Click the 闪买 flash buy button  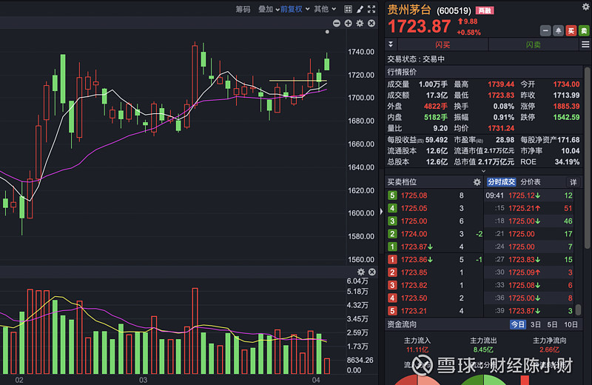(443, 45)
